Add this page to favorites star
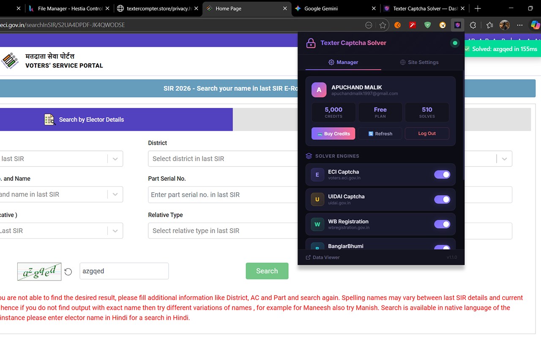The image size is (541, 338). [383, 25]
